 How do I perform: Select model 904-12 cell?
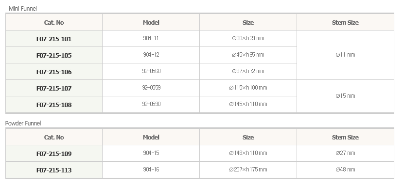pyautogui.click(x=151, y=55)
